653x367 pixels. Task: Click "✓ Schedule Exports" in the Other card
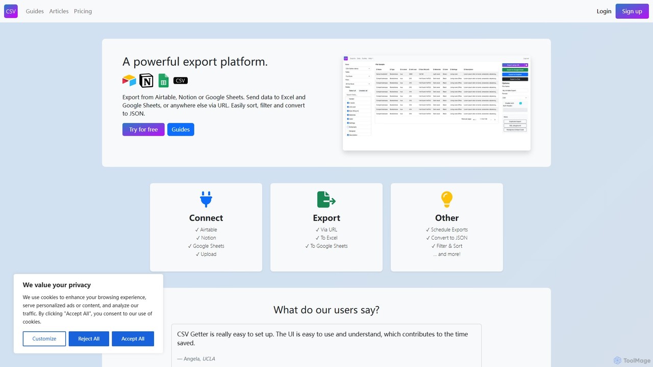pyautogui.click(x=447, y=230)
